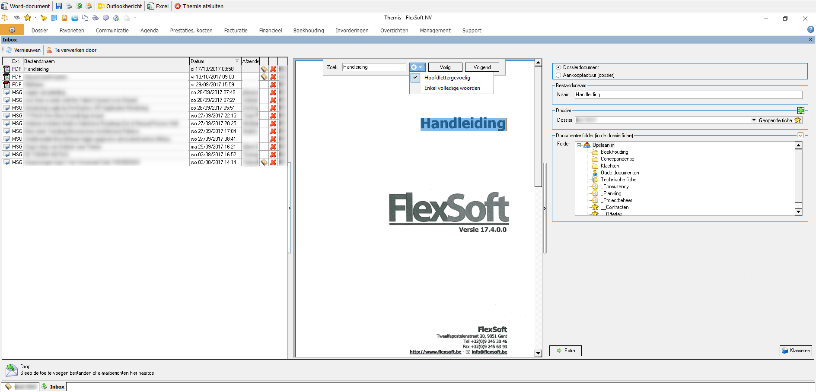Open the Favorieten menu
816x392 pixels.
point(72,30)
